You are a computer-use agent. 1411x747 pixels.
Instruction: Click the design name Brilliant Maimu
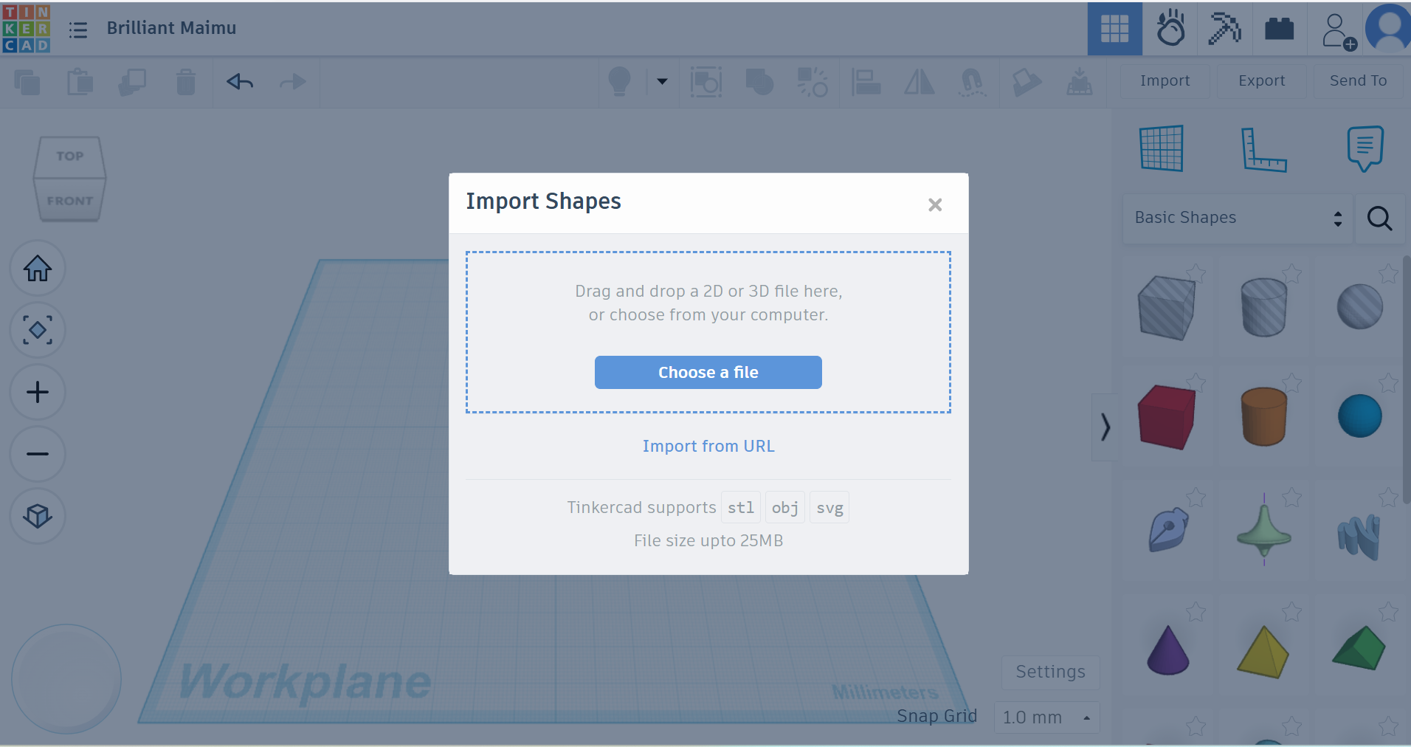171,28
